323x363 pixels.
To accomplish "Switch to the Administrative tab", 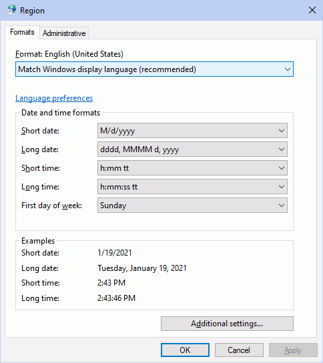I will (64, 33).
